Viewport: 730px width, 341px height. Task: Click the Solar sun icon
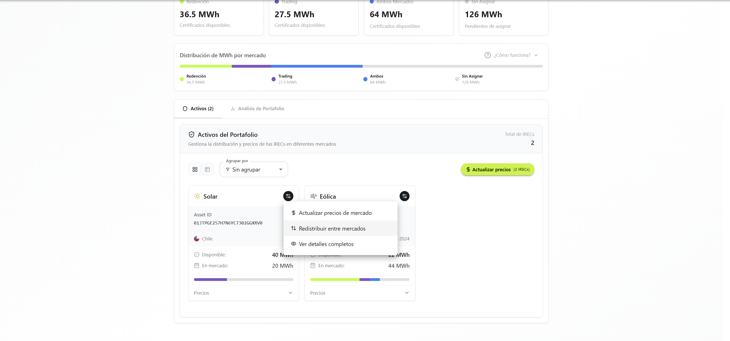pyautogui.click(x=197, y=196)
